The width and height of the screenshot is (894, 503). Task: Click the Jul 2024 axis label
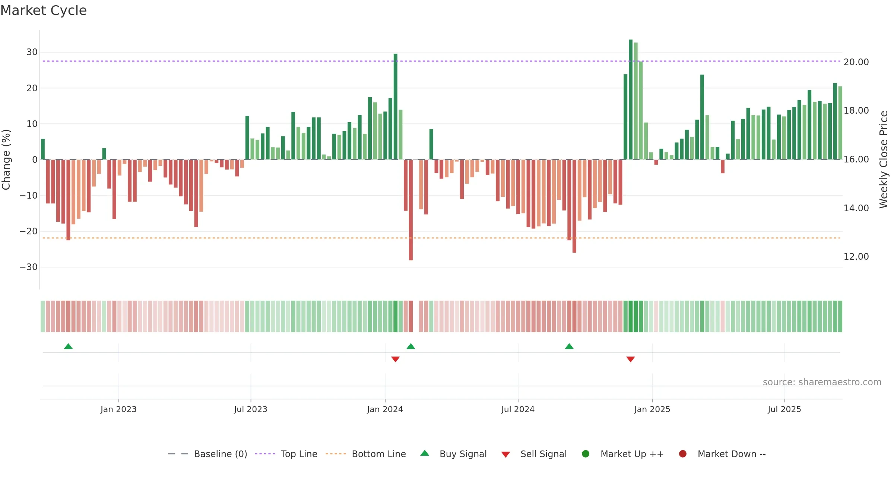[518, 409]
